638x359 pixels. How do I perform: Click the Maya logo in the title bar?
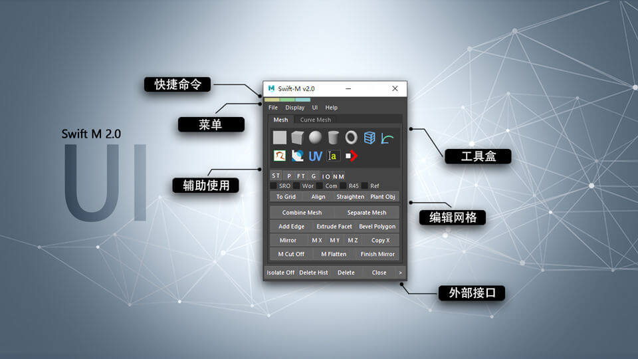point(271,88)
